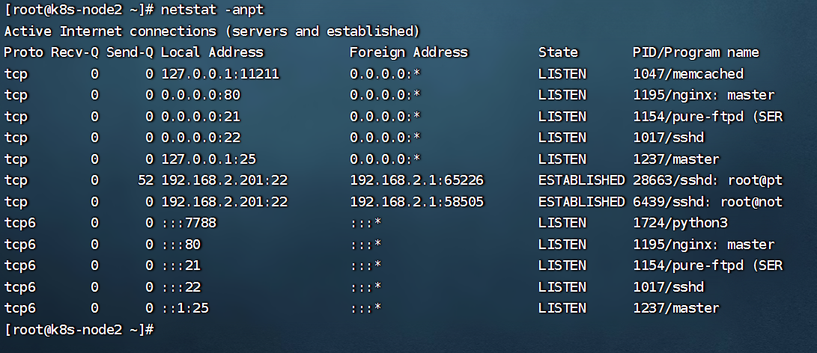Screen dimensions: 817x353
Task: Select tcp6 local address :::7788
Action: (x=189, y=224)
